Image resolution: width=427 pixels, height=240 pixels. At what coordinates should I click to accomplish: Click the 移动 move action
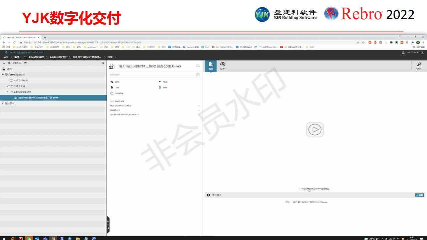pyautogui.click(x=163, y=82)
